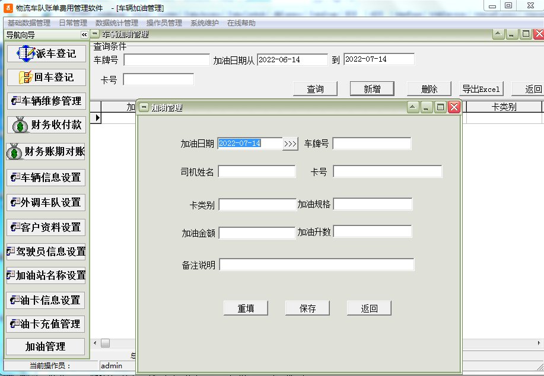Maximize the 加油管理 dialog

click(x=440, y=107)
